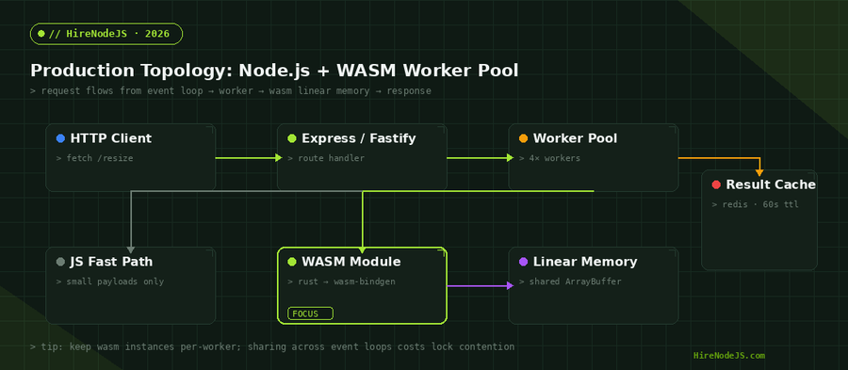
Task: Click the FOCUS tag in WASM Module
Action: 310,314
